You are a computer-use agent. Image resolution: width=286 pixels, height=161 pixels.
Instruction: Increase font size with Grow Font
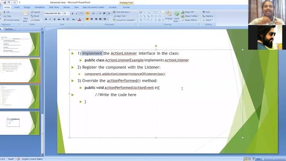pos(72,13)
